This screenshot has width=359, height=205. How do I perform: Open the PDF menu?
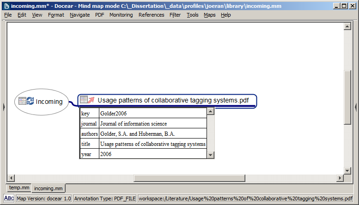pos(100,15)
